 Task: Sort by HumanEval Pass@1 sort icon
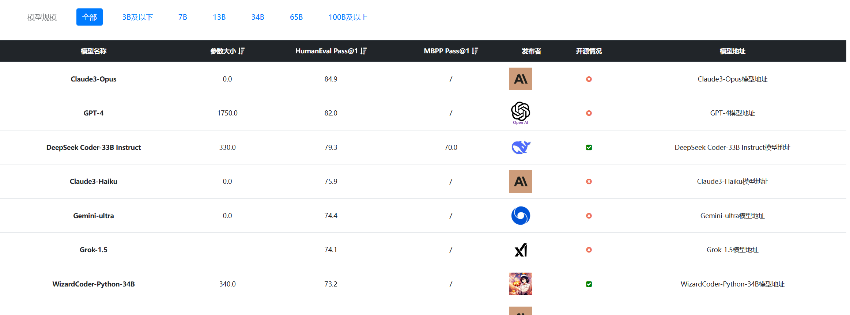[x=363, y=51]
